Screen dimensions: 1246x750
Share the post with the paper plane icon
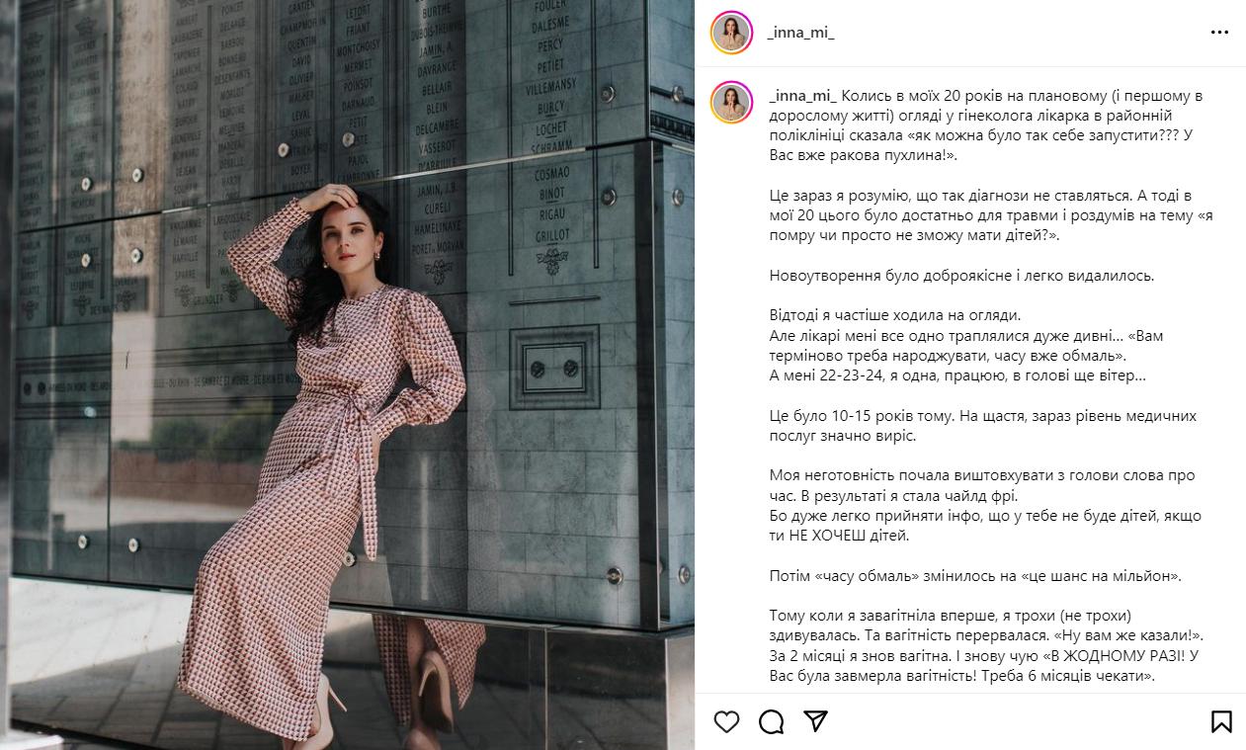[x=815, y=721]
